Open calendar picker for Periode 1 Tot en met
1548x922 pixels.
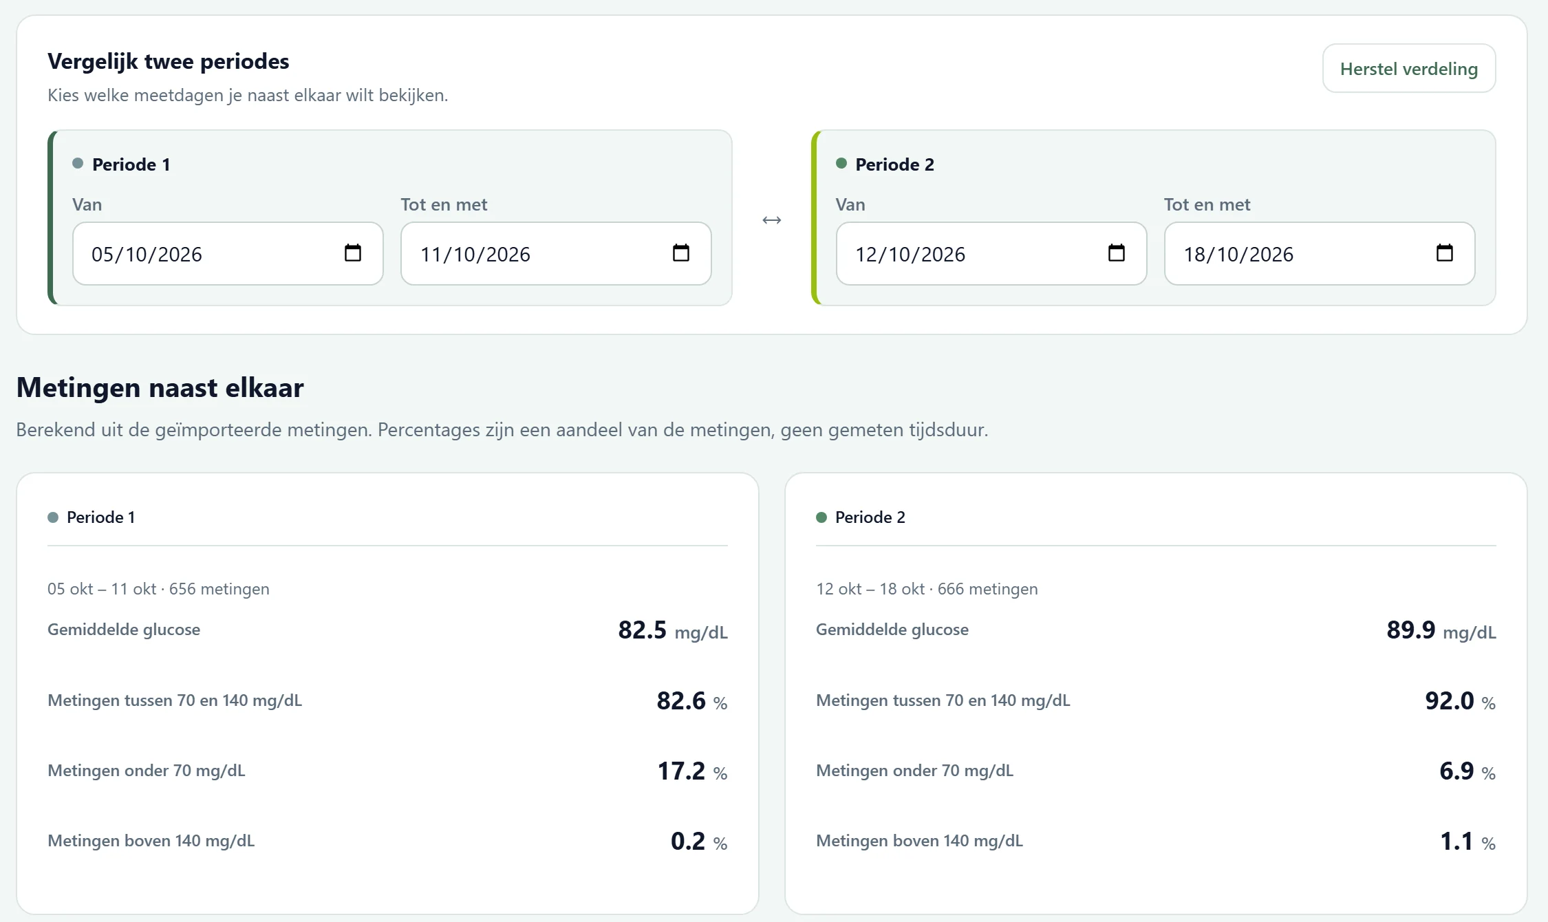pos(681,253)
